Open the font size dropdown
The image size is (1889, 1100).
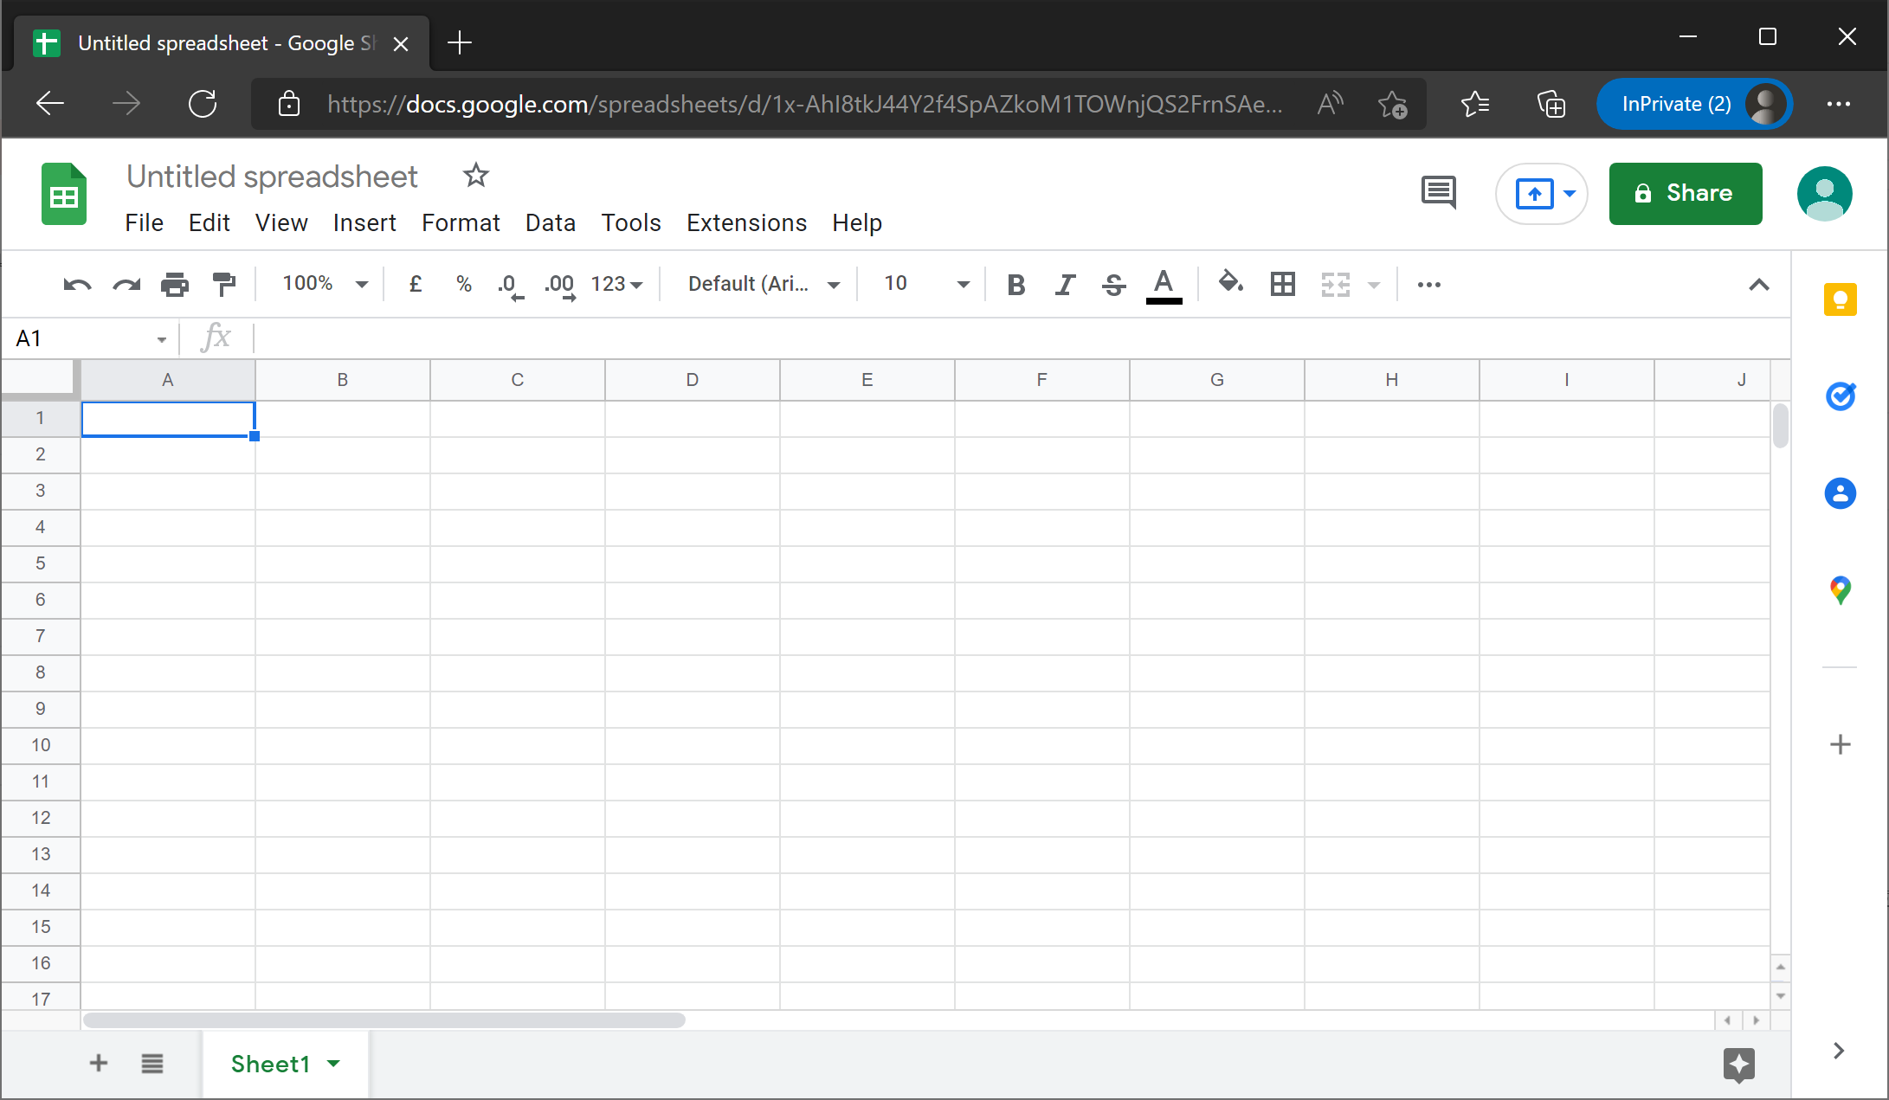click(963, 284)
